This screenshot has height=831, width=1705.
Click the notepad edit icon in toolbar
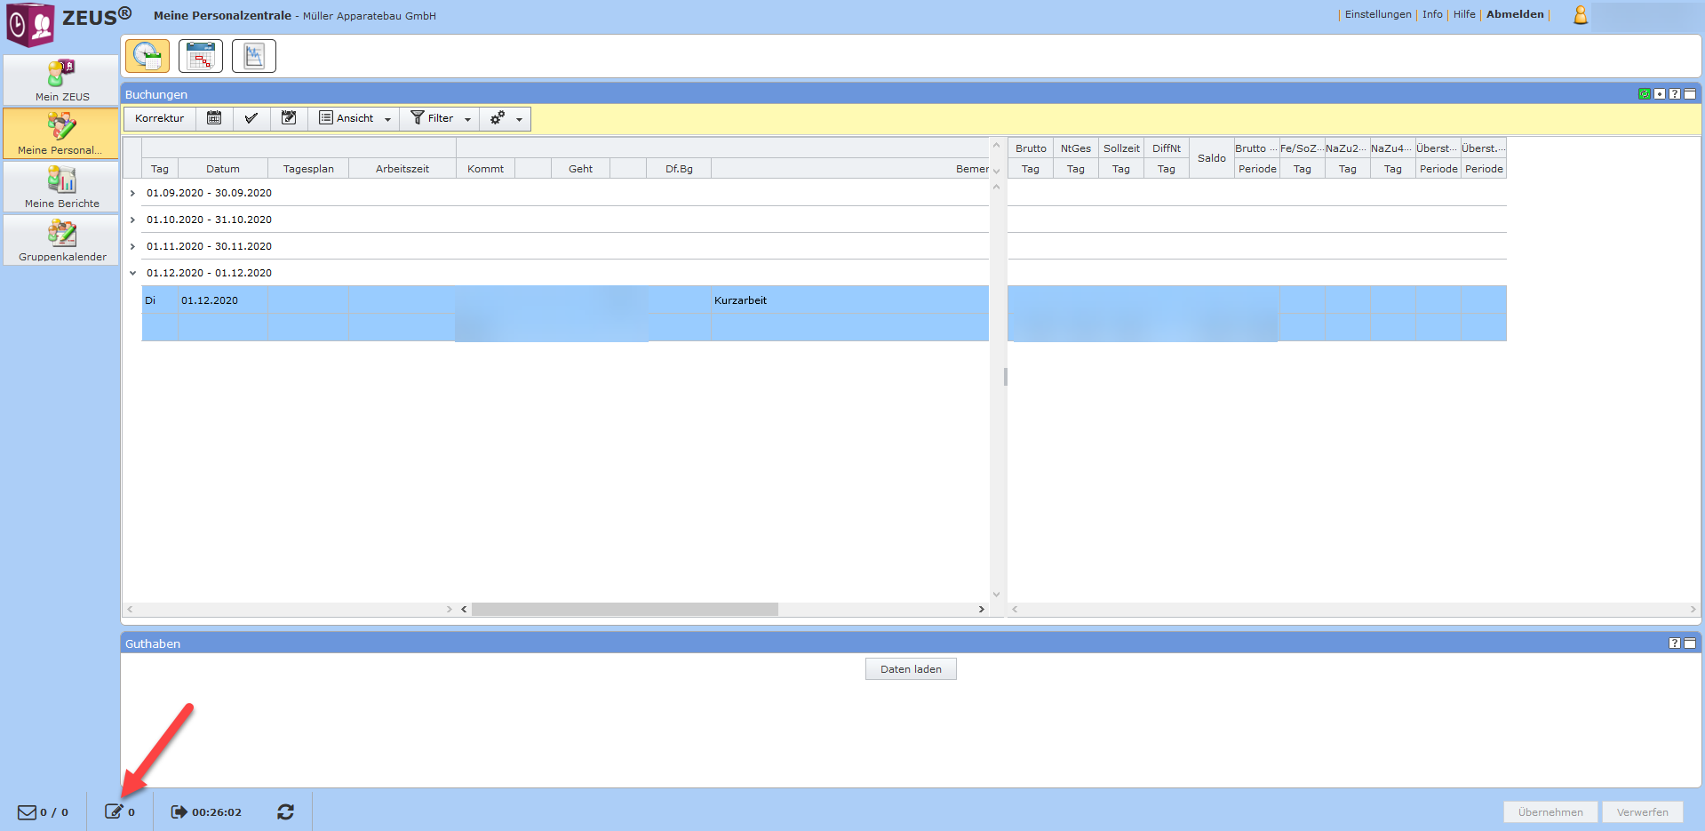[289, 118]
